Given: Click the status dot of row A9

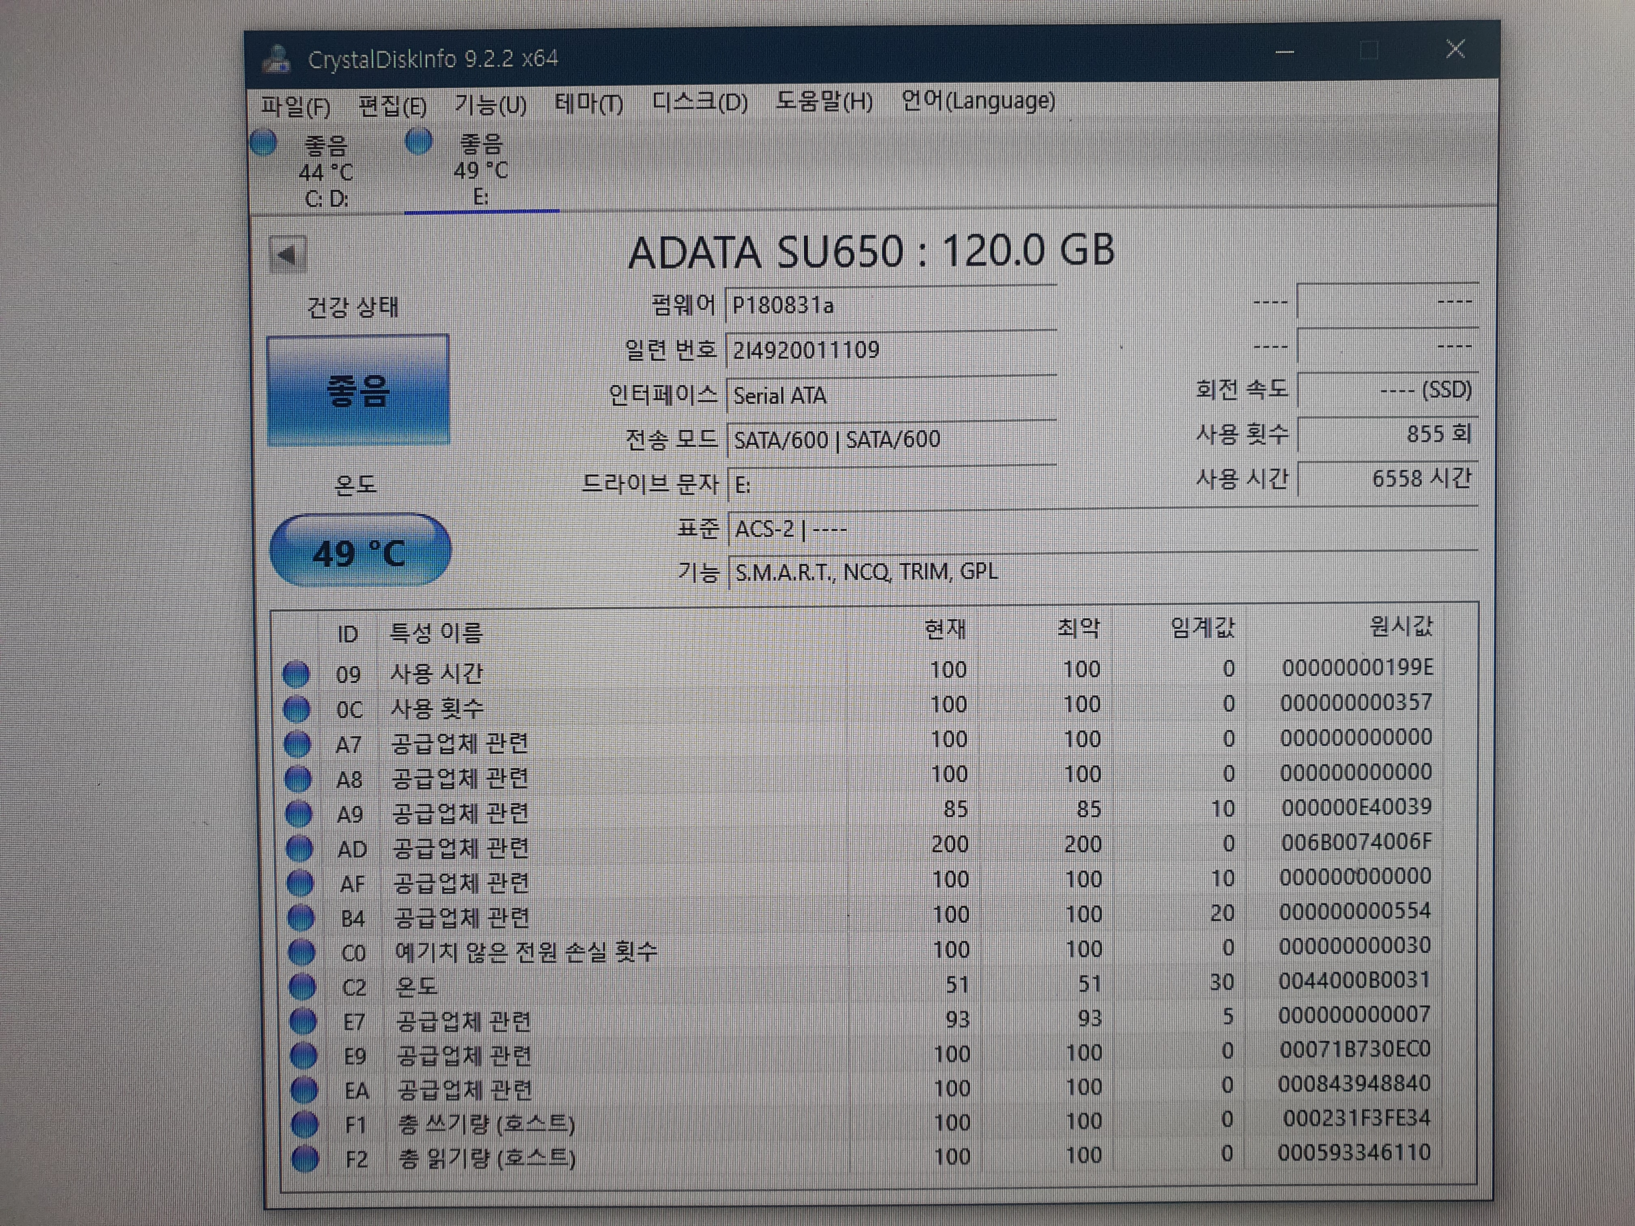Looking at the screenshot, I should click(298, 813).
